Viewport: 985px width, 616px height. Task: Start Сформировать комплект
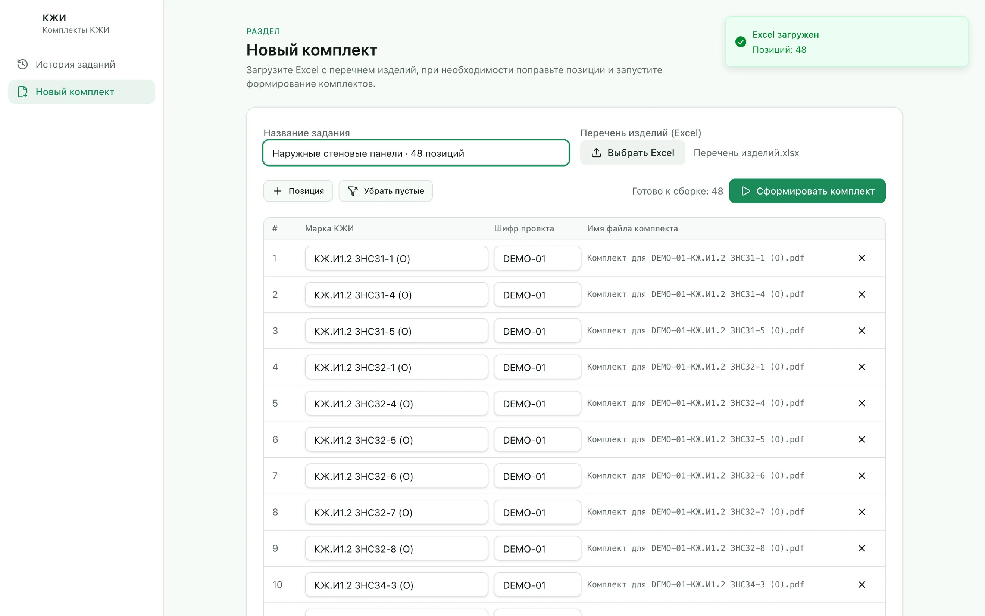coord(807,191)
